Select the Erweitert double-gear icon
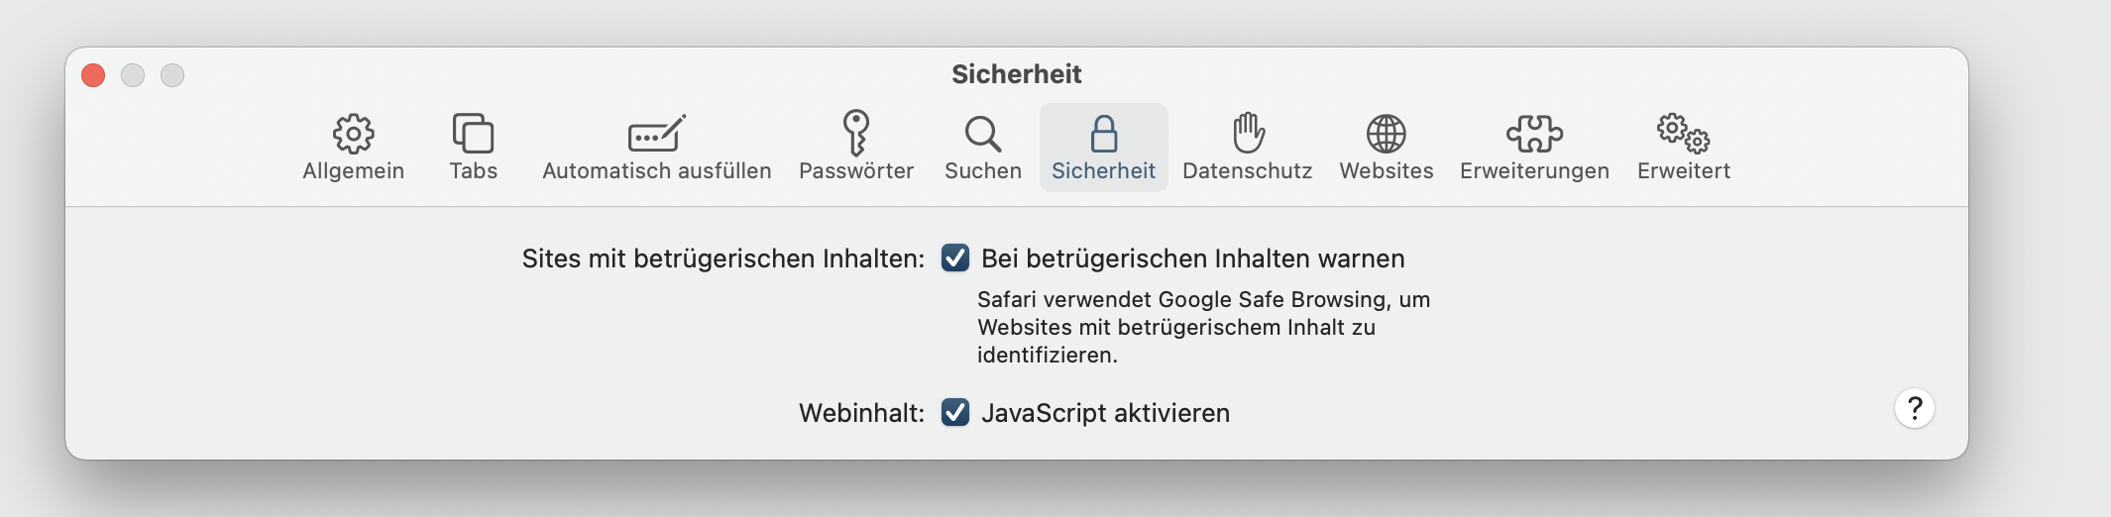The width and height of the screenshot is (2111, 517). click(1683, 133)
